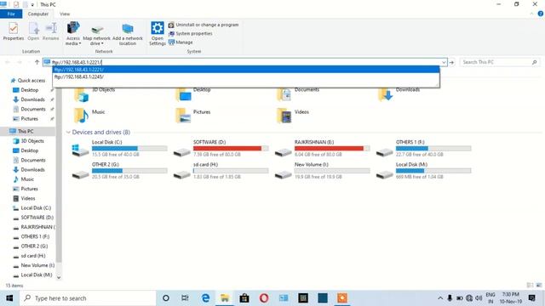Click SOFTWARE (D:) red usage bar
This screenshot has width=545, height=306.
point(227,149)
